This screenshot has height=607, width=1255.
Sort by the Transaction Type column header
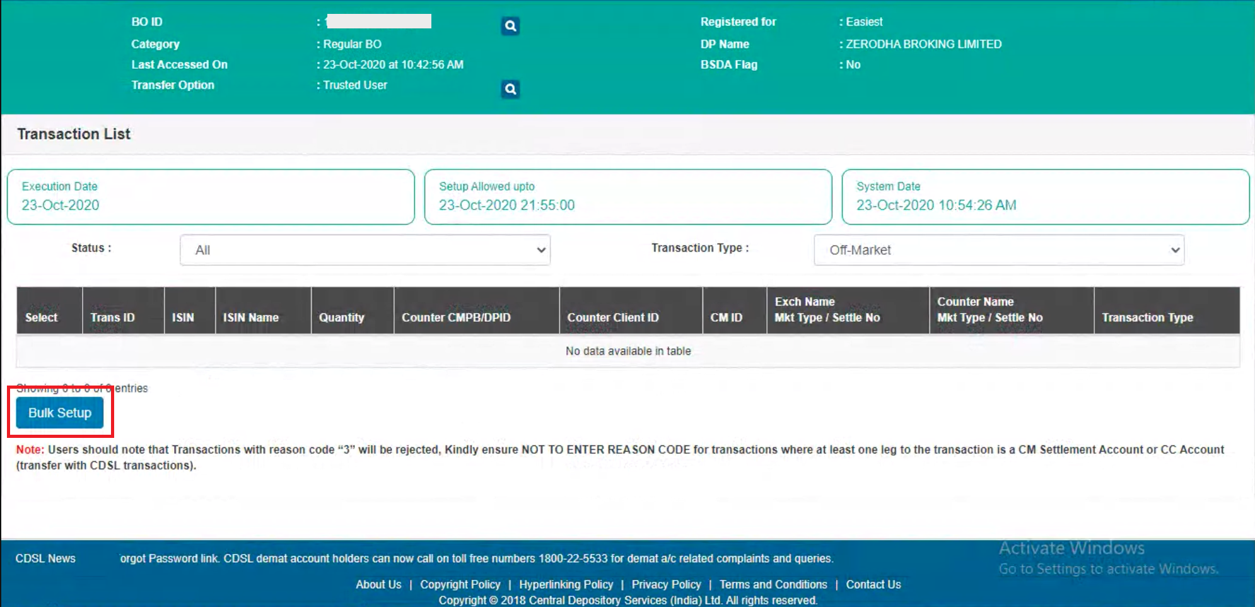coord(1148,317)
